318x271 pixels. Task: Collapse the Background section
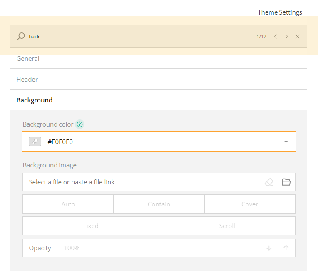click(x=35, y=100)
